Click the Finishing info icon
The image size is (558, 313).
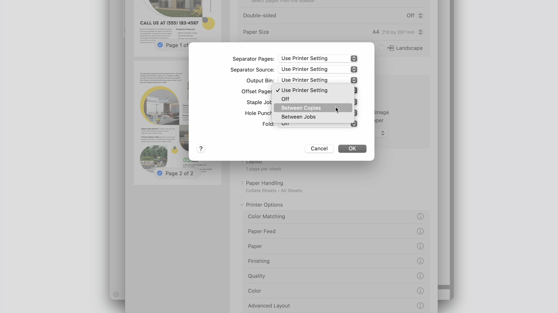point(420,261)
